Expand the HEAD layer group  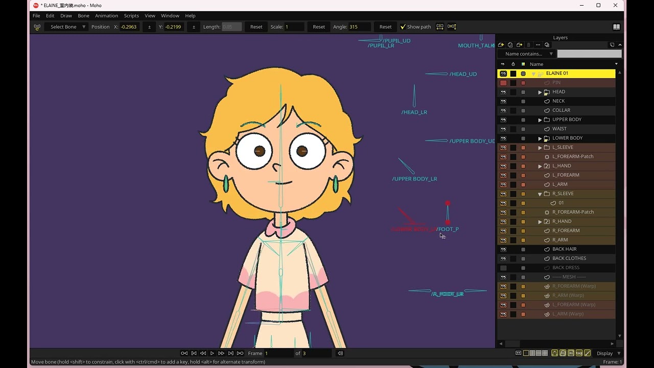[x=540, y=92]
